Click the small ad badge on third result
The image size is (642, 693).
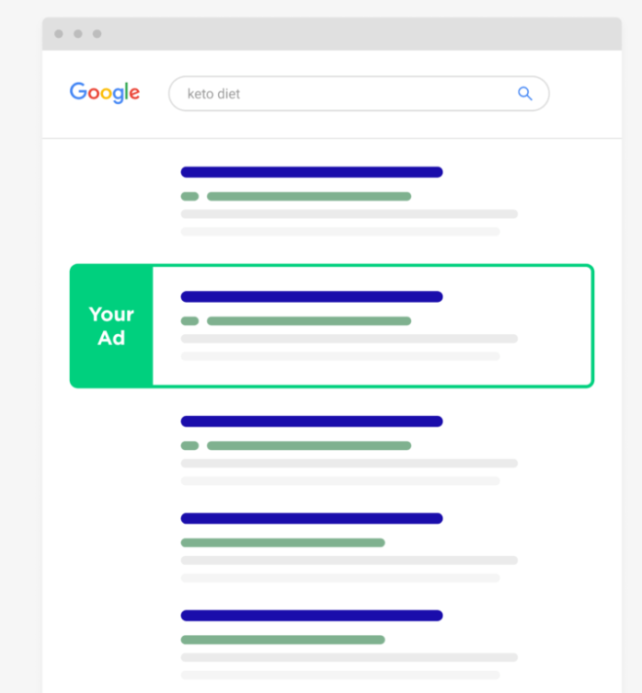coord(190,445)
